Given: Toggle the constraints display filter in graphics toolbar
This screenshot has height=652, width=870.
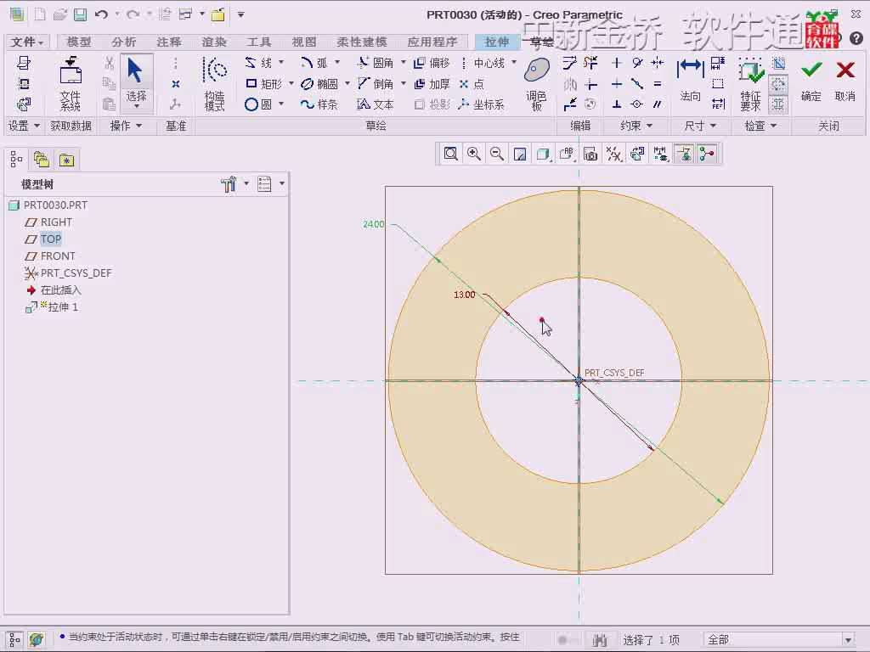Looking at the screenshot, I should click(x=684, y=155).
